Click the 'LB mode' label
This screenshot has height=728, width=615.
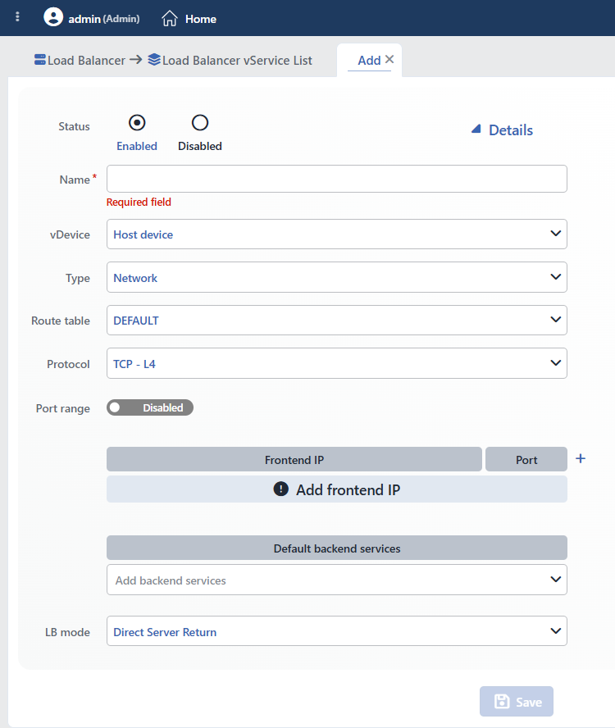[67, 632]
